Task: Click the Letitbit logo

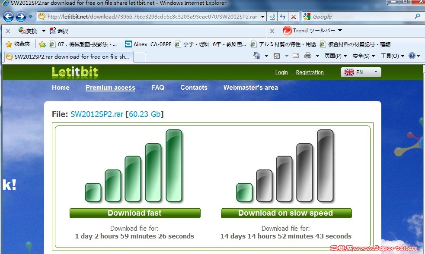Action: tap(75, 72)
